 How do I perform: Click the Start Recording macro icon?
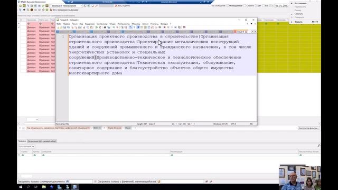click(x=164, y=27)
